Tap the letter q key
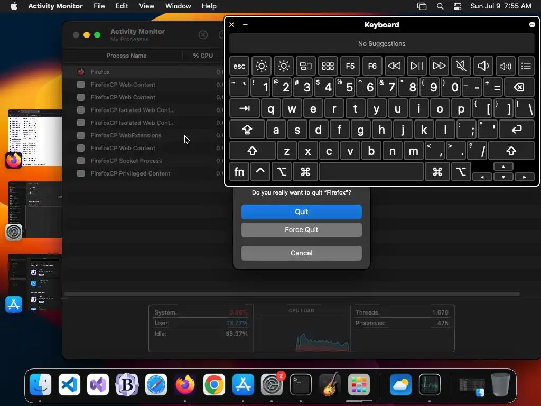This screenshot has height=406, width=541. [x=271, y=108]
